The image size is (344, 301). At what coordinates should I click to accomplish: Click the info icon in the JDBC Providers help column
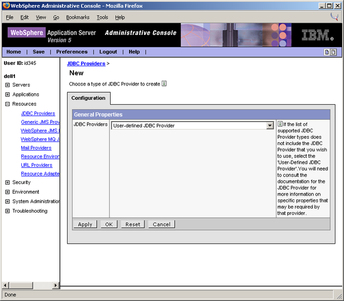pos(280,124)
